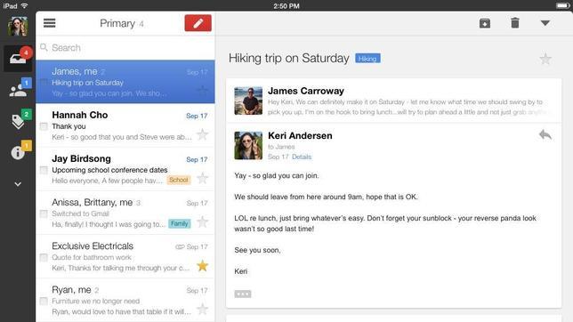This screenshot has width=573, height=322.
Task: Select checkbox for Anissa, Brittany email
Action: tap(44, 213)
